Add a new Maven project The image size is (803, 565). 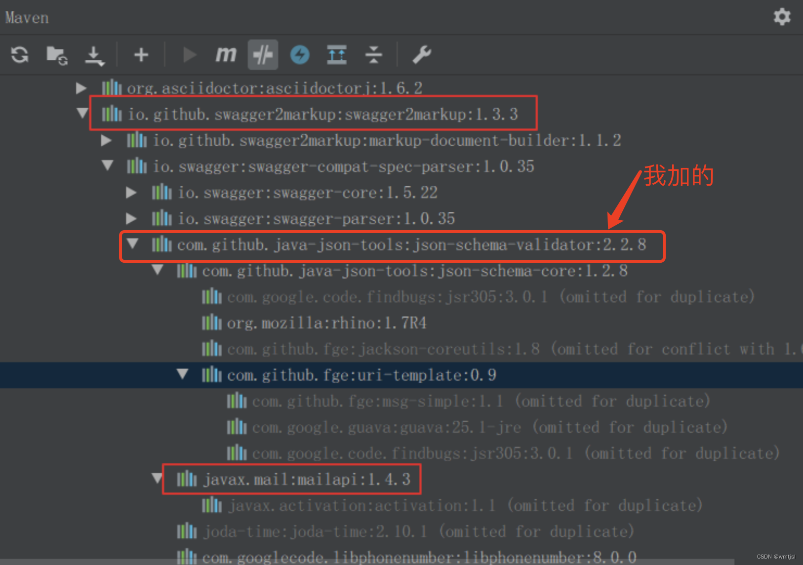(x=141, y=54)
